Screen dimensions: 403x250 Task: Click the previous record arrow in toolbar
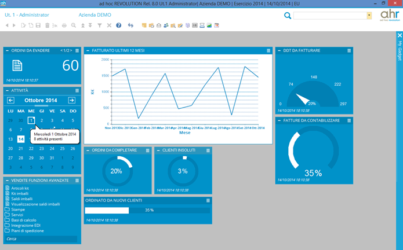[7, 25]
